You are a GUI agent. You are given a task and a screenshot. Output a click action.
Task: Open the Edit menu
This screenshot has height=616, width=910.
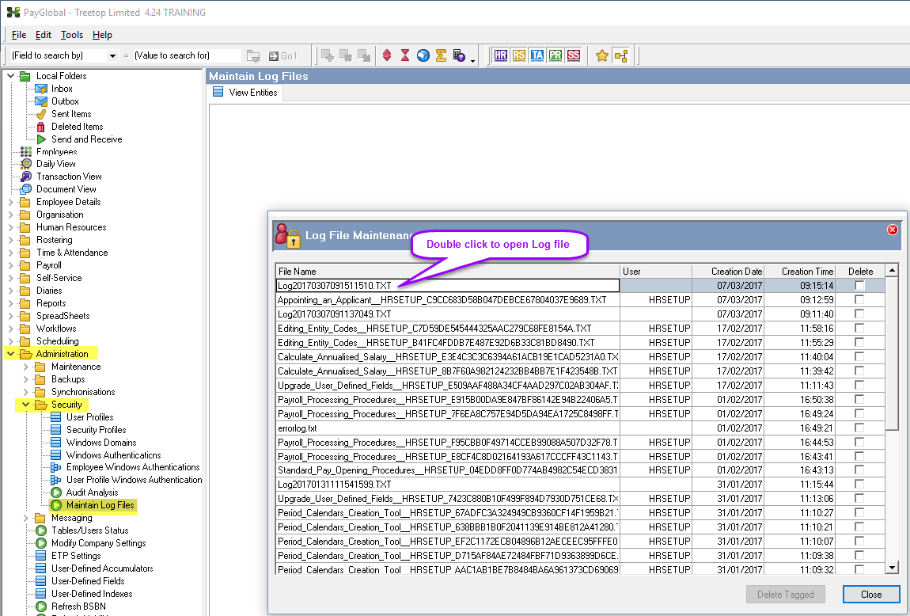(x=43, y=35)
